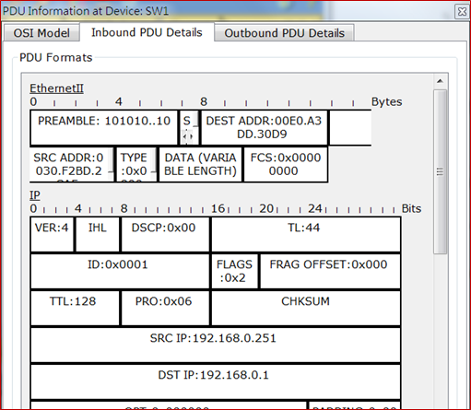Click the DST IP:192.168.0.1 field
Screen dimensions: 471x410
click(216, 381)
